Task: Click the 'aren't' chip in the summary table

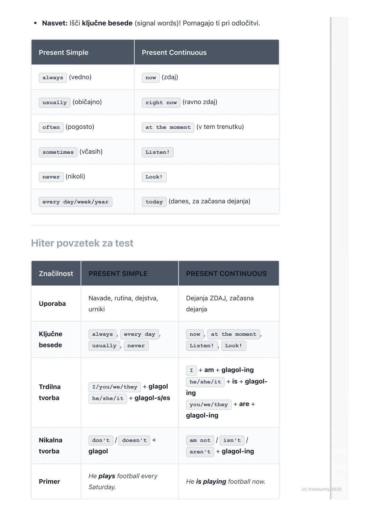Action: [x=200, y=451]
